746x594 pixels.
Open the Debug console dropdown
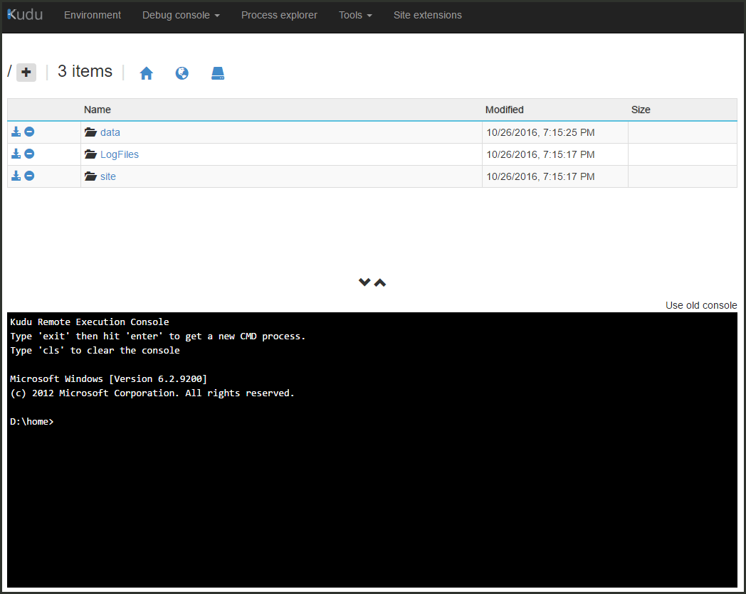(181, 15)
